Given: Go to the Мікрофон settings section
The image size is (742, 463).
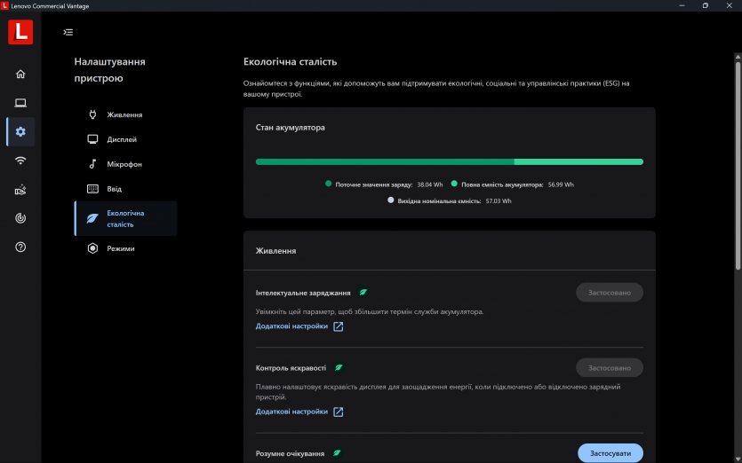Looking at the screenshot, I should 124,165.
